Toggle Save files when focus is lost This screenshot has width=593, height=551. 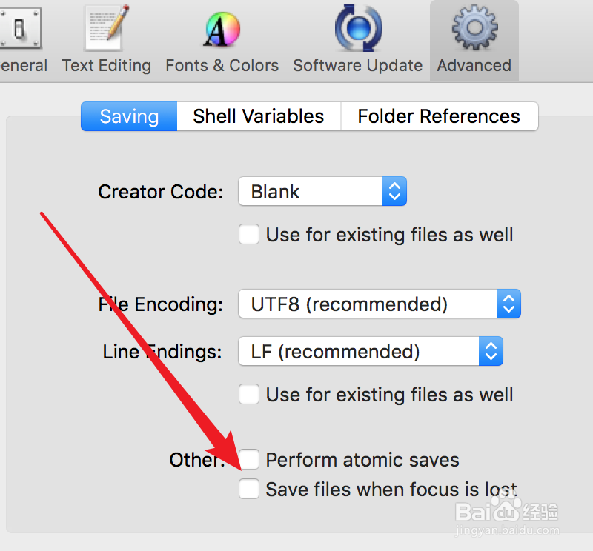249,489
